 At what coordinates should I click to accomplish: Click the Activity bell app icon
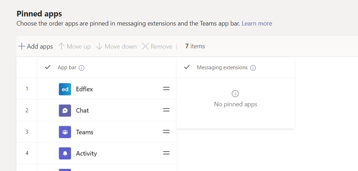click(x=65, y=154)
